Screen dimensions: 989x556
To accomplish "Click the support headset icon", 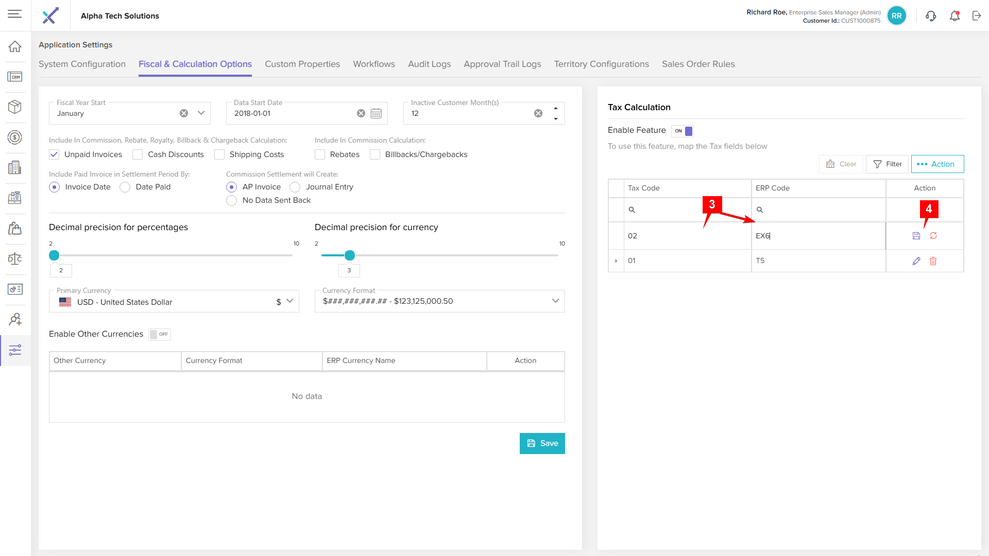I will tap(930, 16).
